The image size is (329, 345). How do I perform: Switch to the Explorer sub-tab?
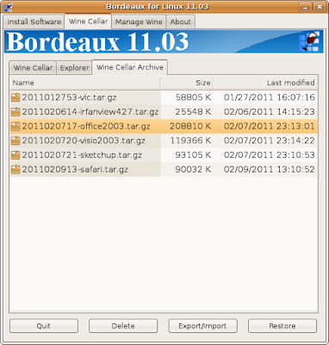(74, 68)
